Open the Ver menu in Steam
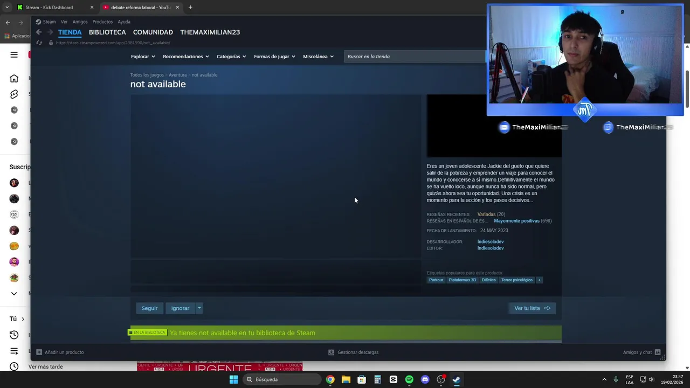 point(64,22)
